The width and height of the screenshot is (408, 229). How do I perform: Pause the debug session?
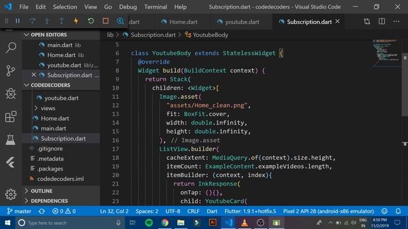(18, 21)
